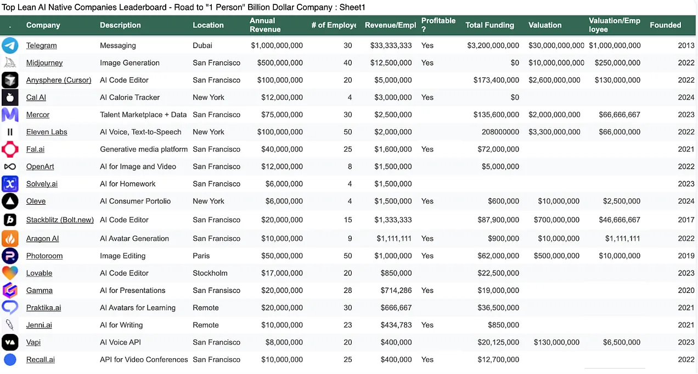Screen dimensions: 698x374
Task: Select the "Generative media platform" cell
Action: pyautogui.click(x=144, y=149)
